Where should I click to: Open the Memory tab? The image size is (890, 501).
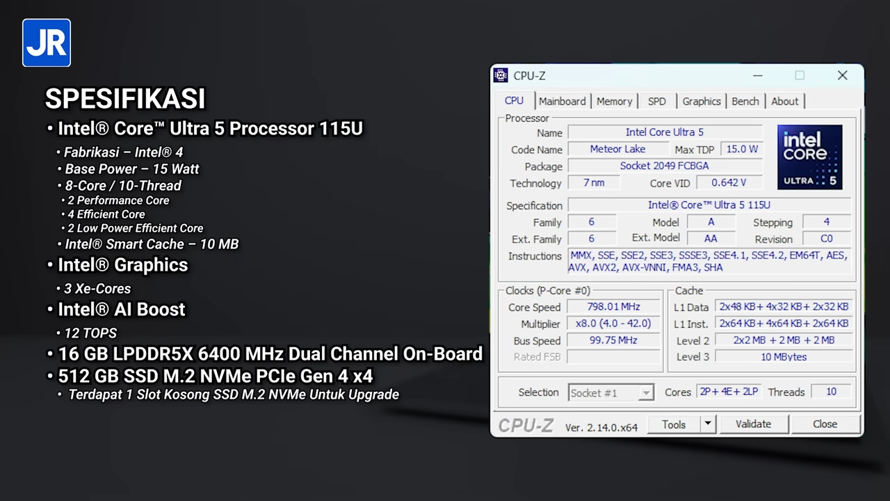pos(614,102)
